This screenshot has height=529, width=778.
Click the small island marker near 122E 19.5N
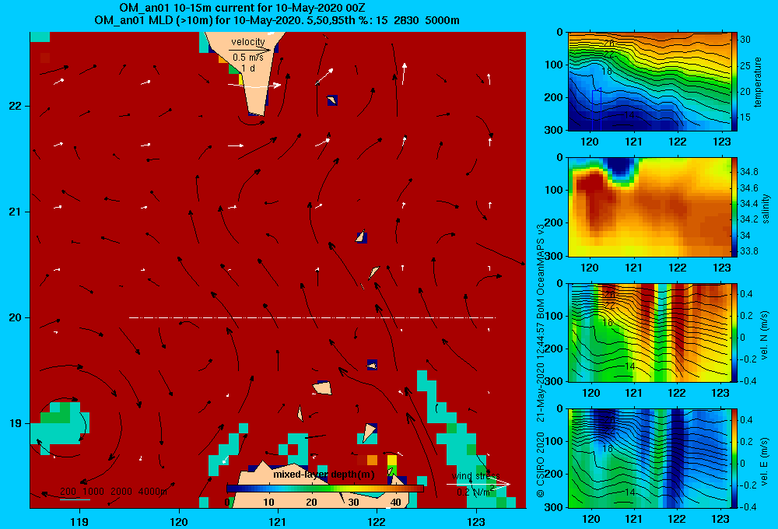click(372, 365)
